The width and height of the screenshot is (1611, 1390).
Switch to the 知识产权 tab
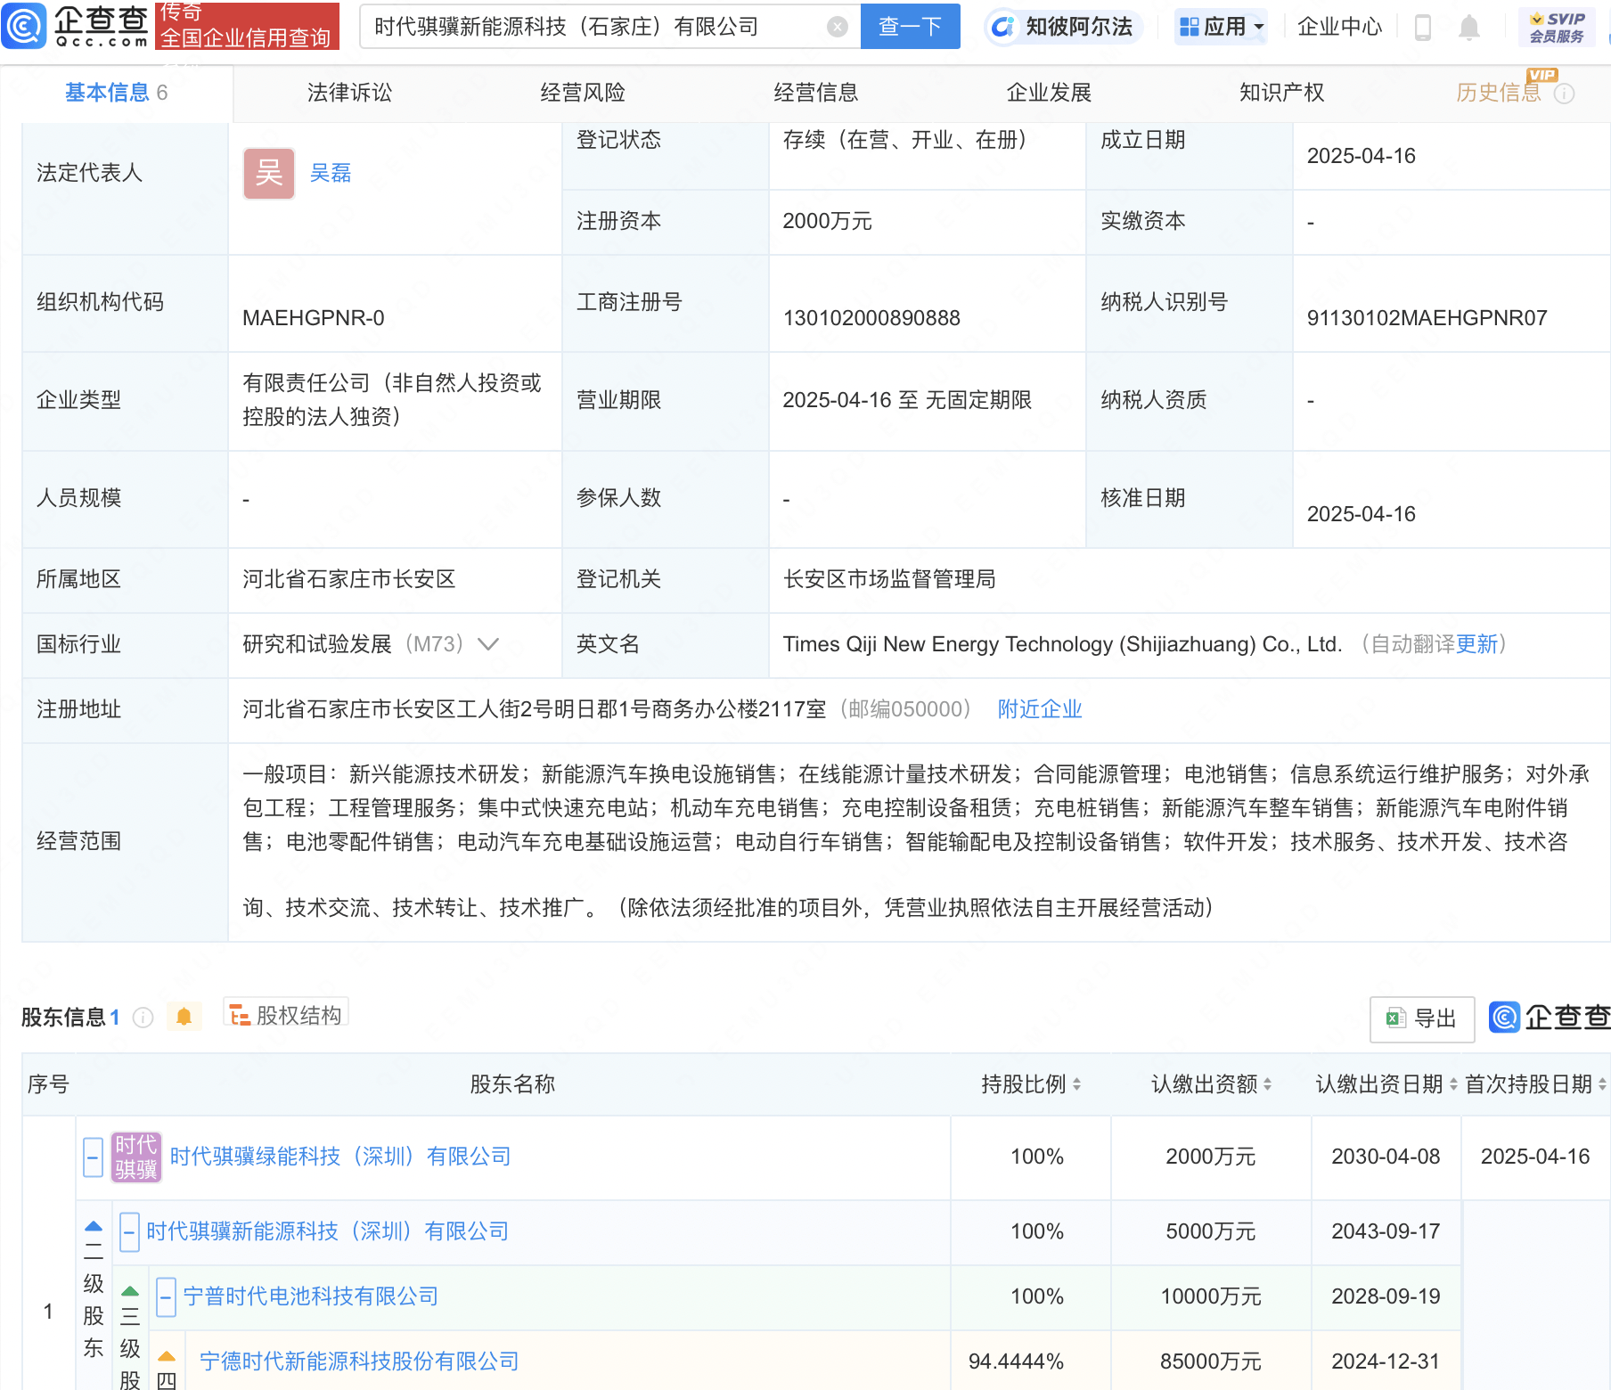coord(1280,92)
